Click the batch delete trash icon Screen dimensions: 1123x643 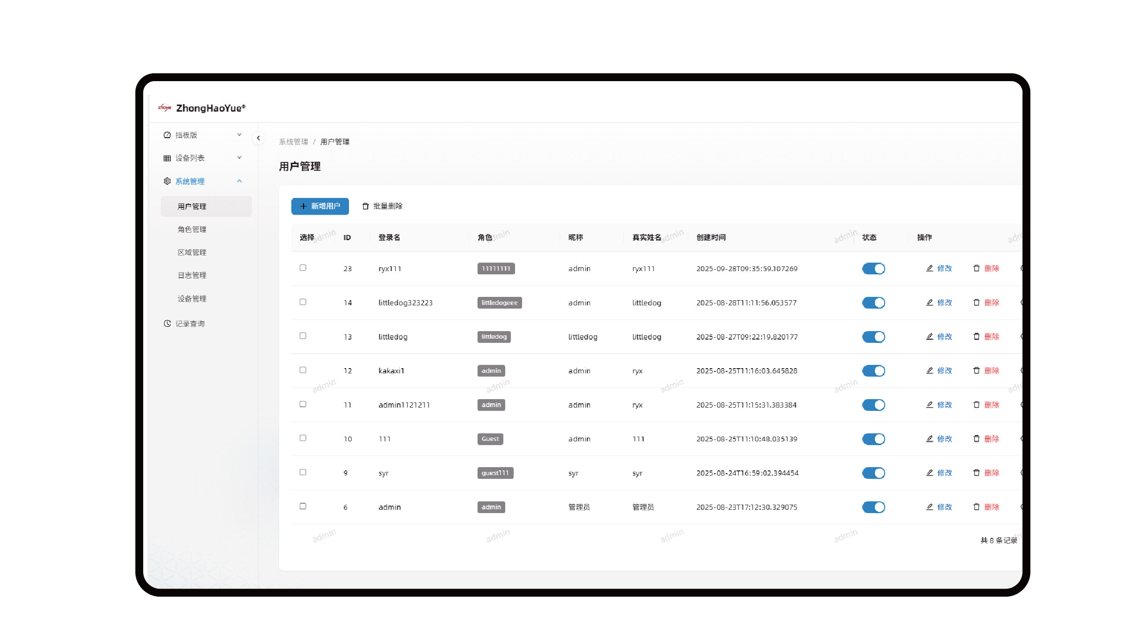pyautogui.click(x=365, y=206)
